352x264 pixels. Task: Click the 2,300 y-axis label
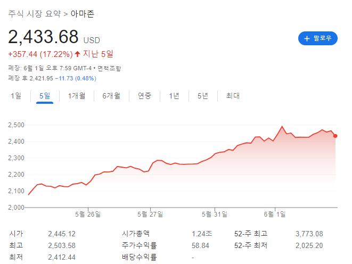coord(16,158)
